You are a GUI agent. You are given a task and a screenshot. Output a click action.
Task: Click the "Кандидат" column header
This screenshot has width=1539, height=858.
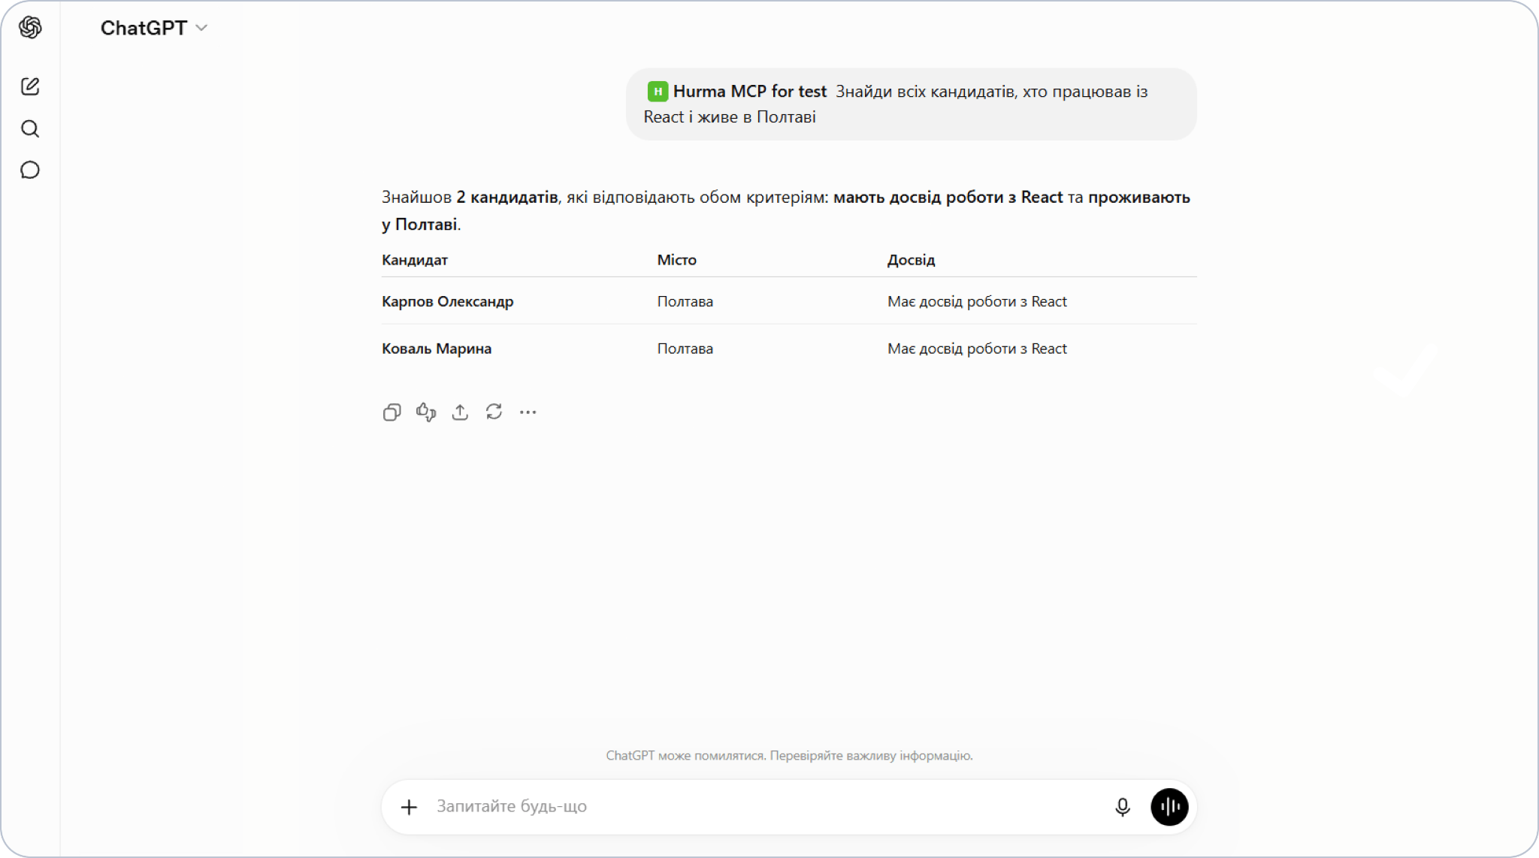(x=415, y=260)
